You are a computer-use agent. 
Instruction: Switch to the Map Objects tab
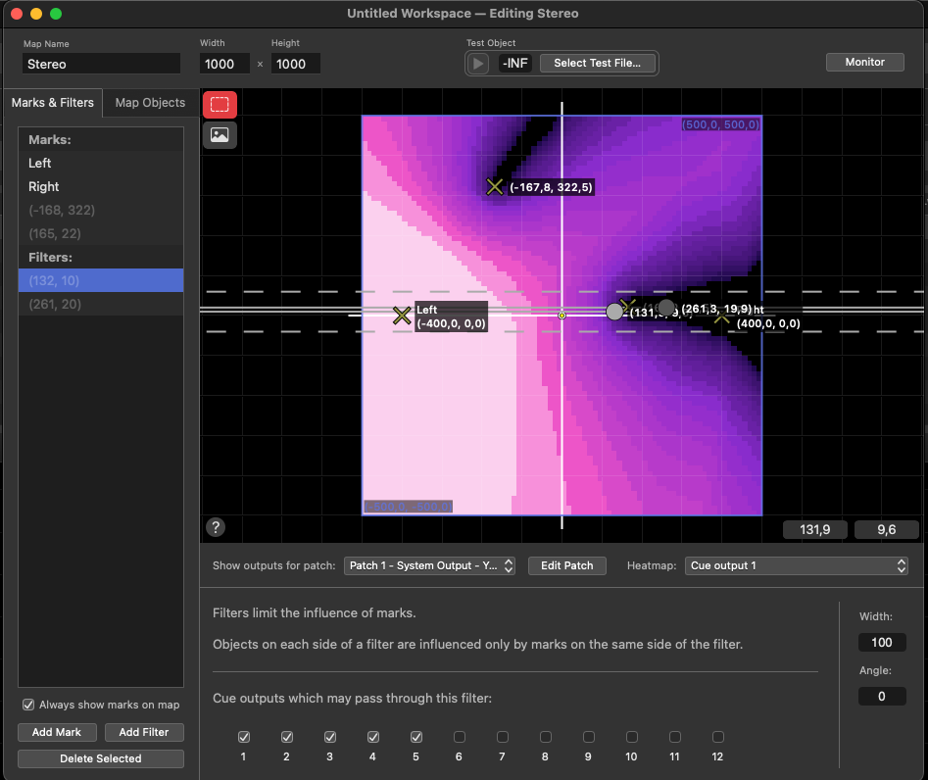click(x=150, y=103)
